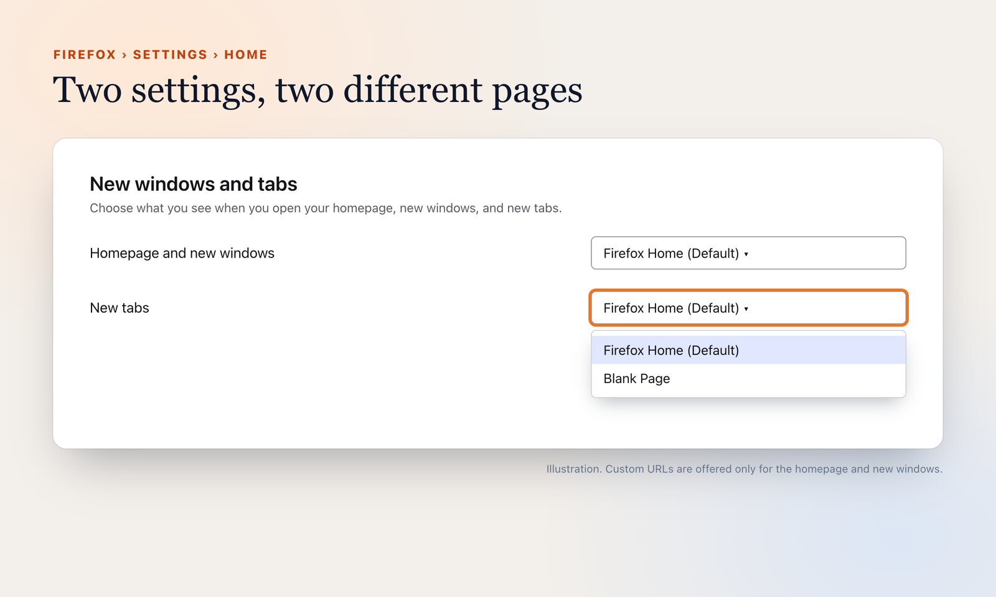Click the New tabs label
The image size is (996, 597).
coord(120,308)
